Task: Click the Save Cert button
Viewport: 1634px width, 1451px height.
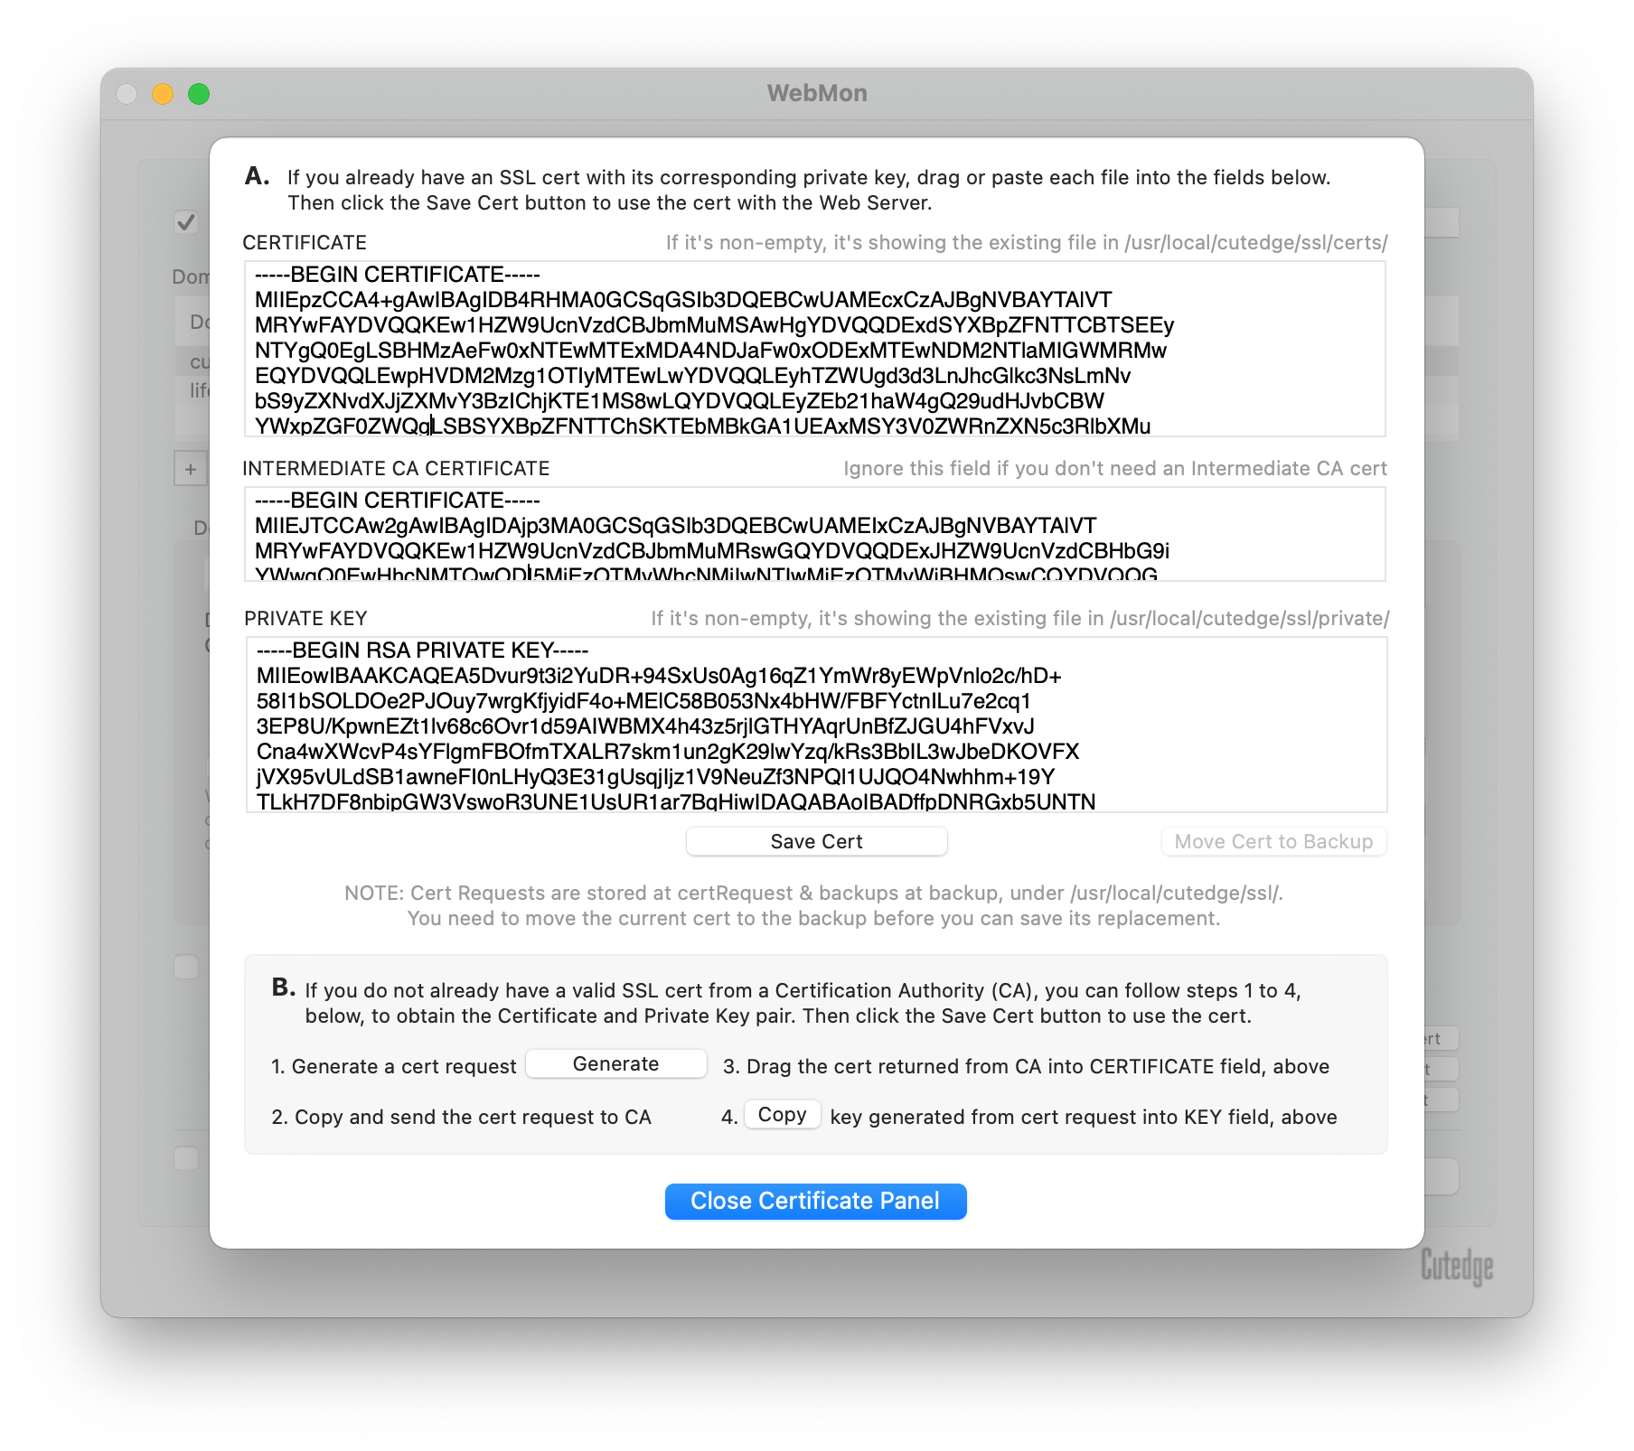Action: [x=816, y=841]
